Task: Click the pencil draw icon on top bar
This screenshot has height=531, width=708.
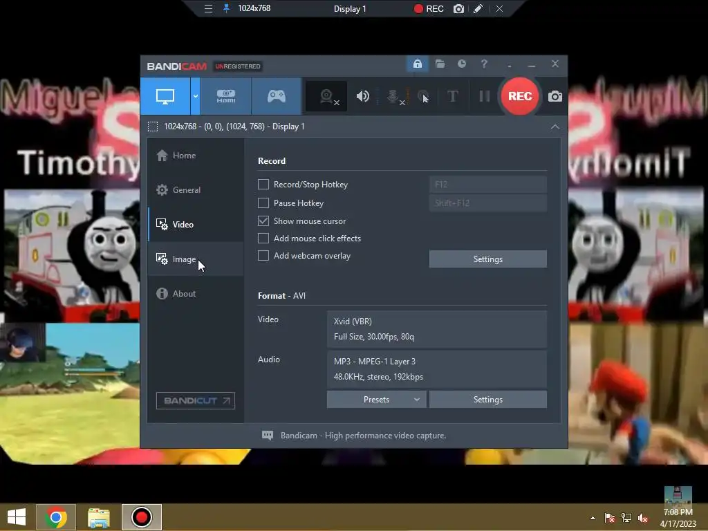Action: 478,8
